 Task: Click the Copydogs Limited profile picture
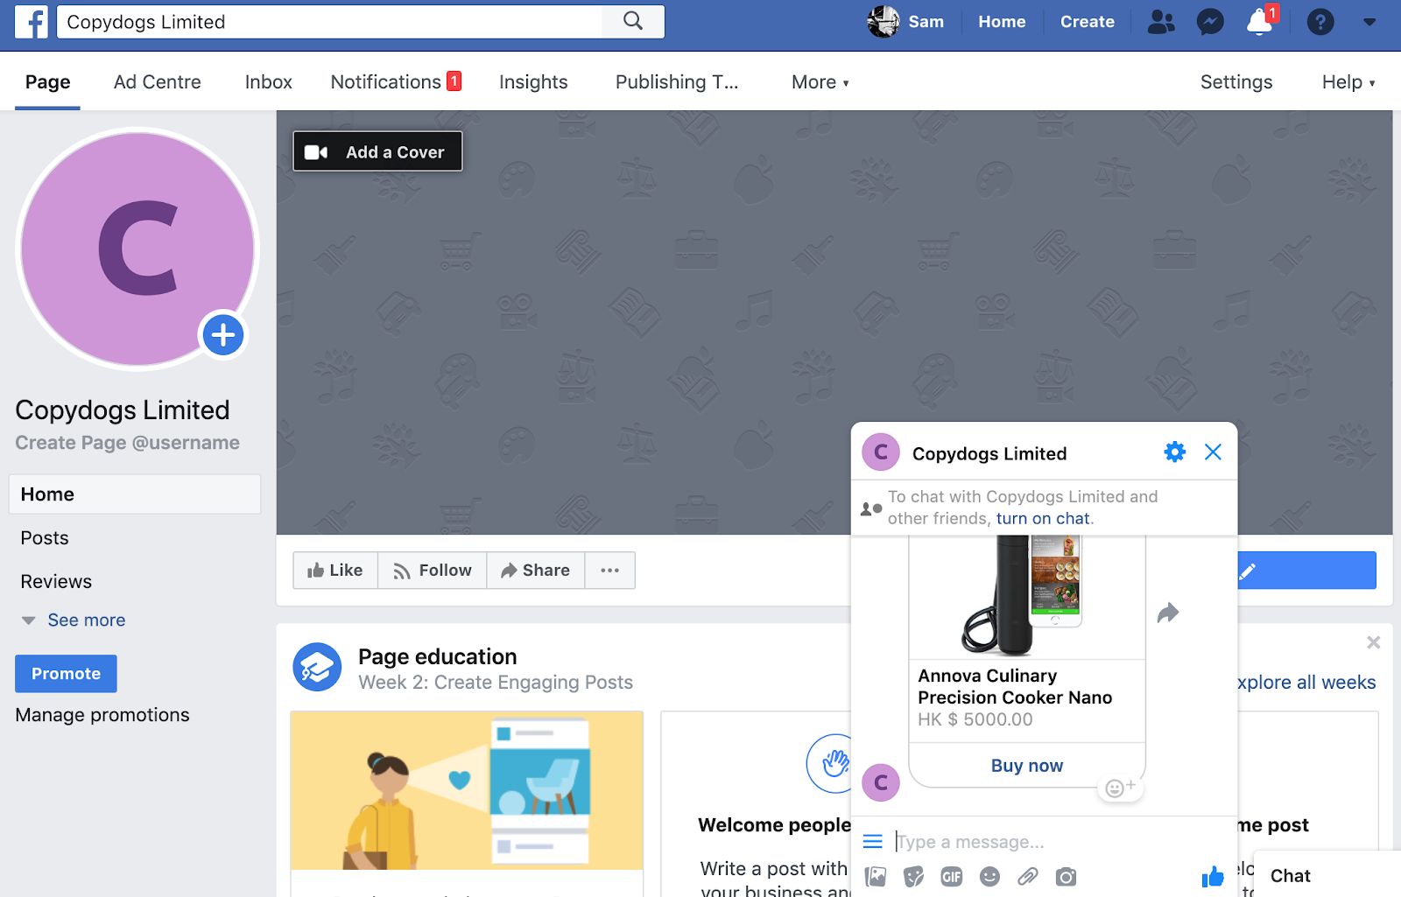coord(137,249)
